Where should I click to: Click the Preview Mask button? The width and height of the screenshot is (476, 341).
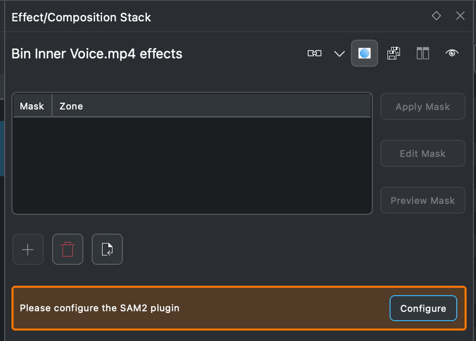pos(422,200)
